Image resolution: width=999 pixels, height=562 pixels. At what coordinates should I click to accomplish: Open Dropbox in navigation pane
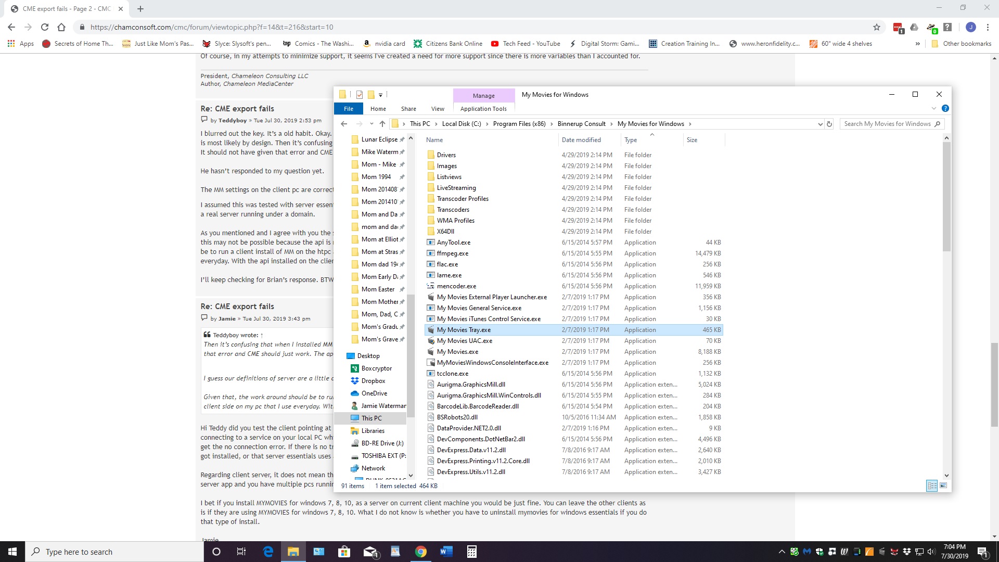coord(373,381)
